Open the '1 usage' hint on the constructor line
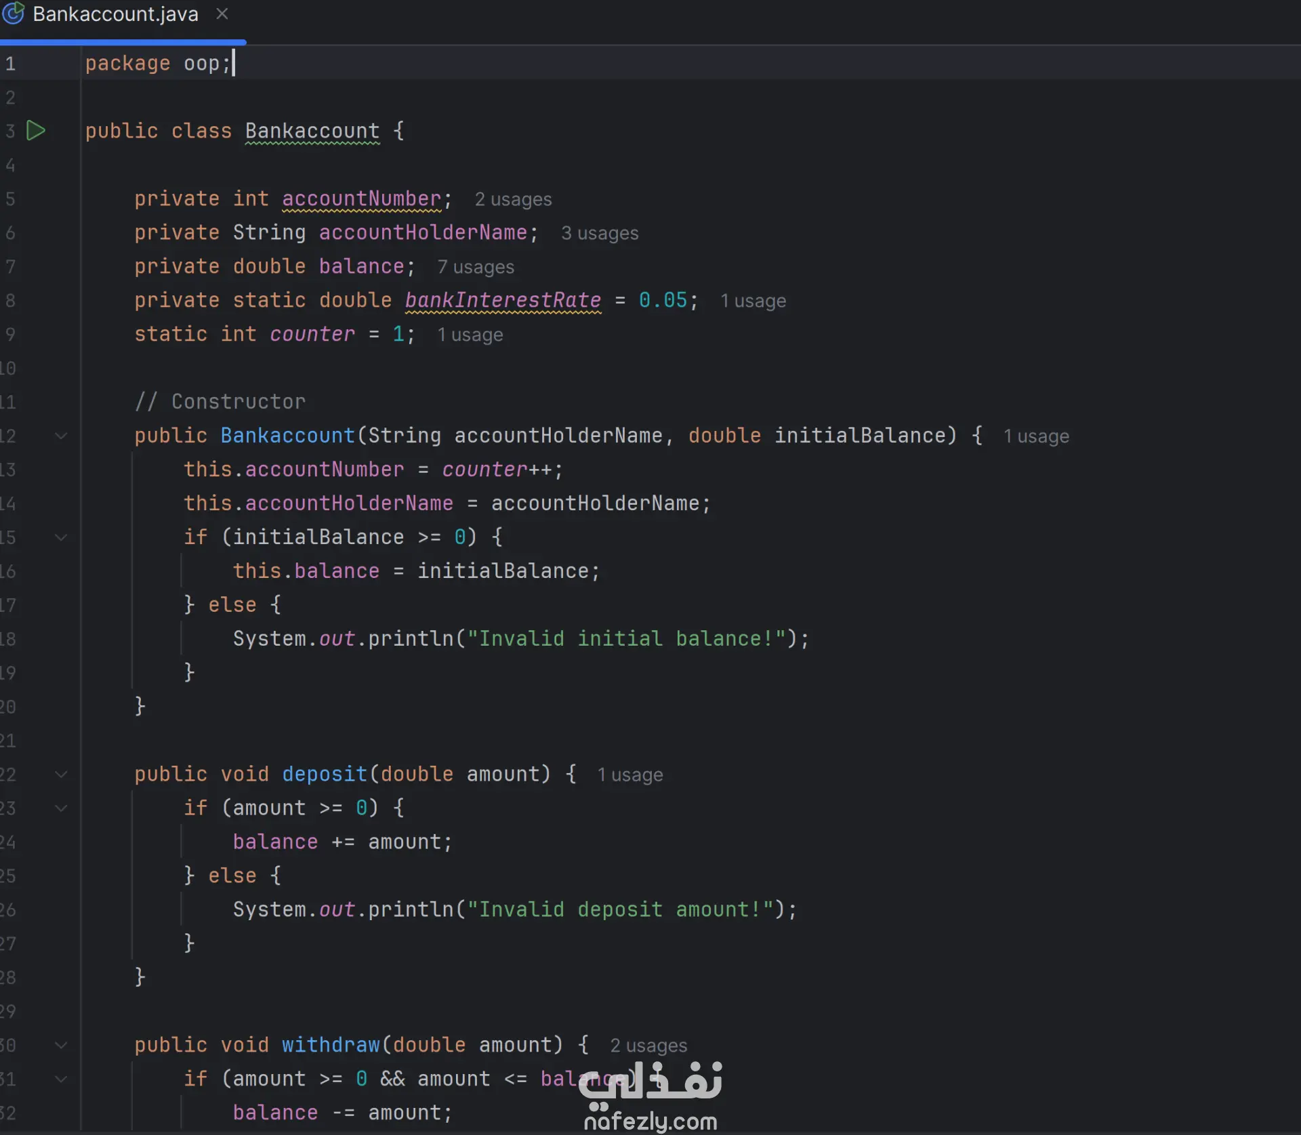 coord(1035,436)
